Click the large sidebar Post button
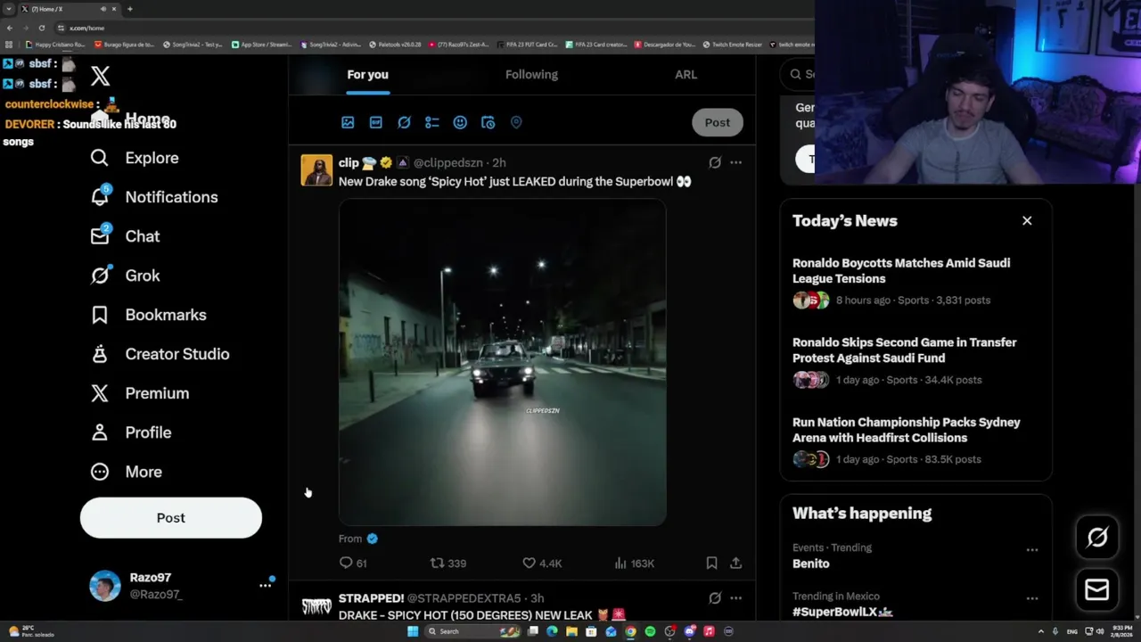1141x642 pixels. click(171, 518)
